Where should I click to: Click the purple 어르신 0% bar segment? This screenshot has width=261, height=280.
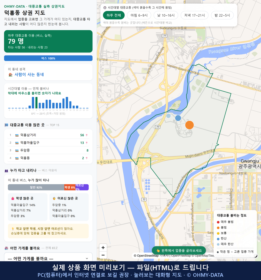click(x=82, y=187)
